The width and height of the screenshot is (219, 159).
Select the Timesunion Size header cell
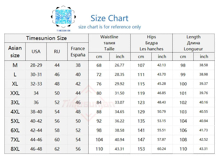click(46, 38)
